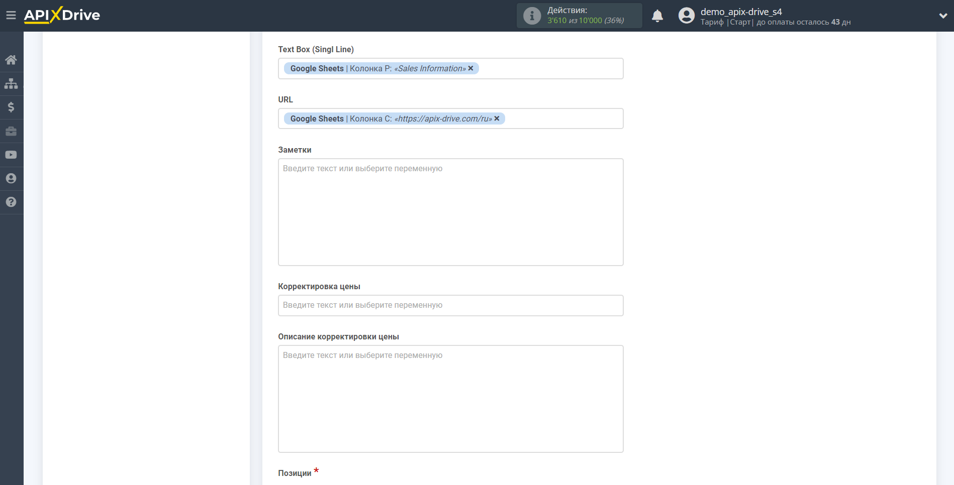Click the Корректировка цены input field
Image resolution: width=954 pixels, height=485 pixels.
coord(450,305)
